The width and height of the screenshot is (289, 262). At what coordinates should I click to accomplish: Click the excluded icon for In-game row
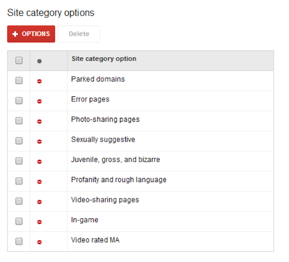point(39,222)
